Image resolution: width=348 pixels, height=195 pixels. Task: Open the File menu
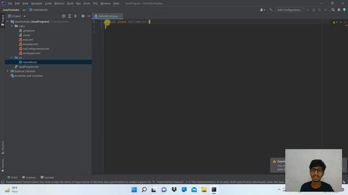[10, 3]
